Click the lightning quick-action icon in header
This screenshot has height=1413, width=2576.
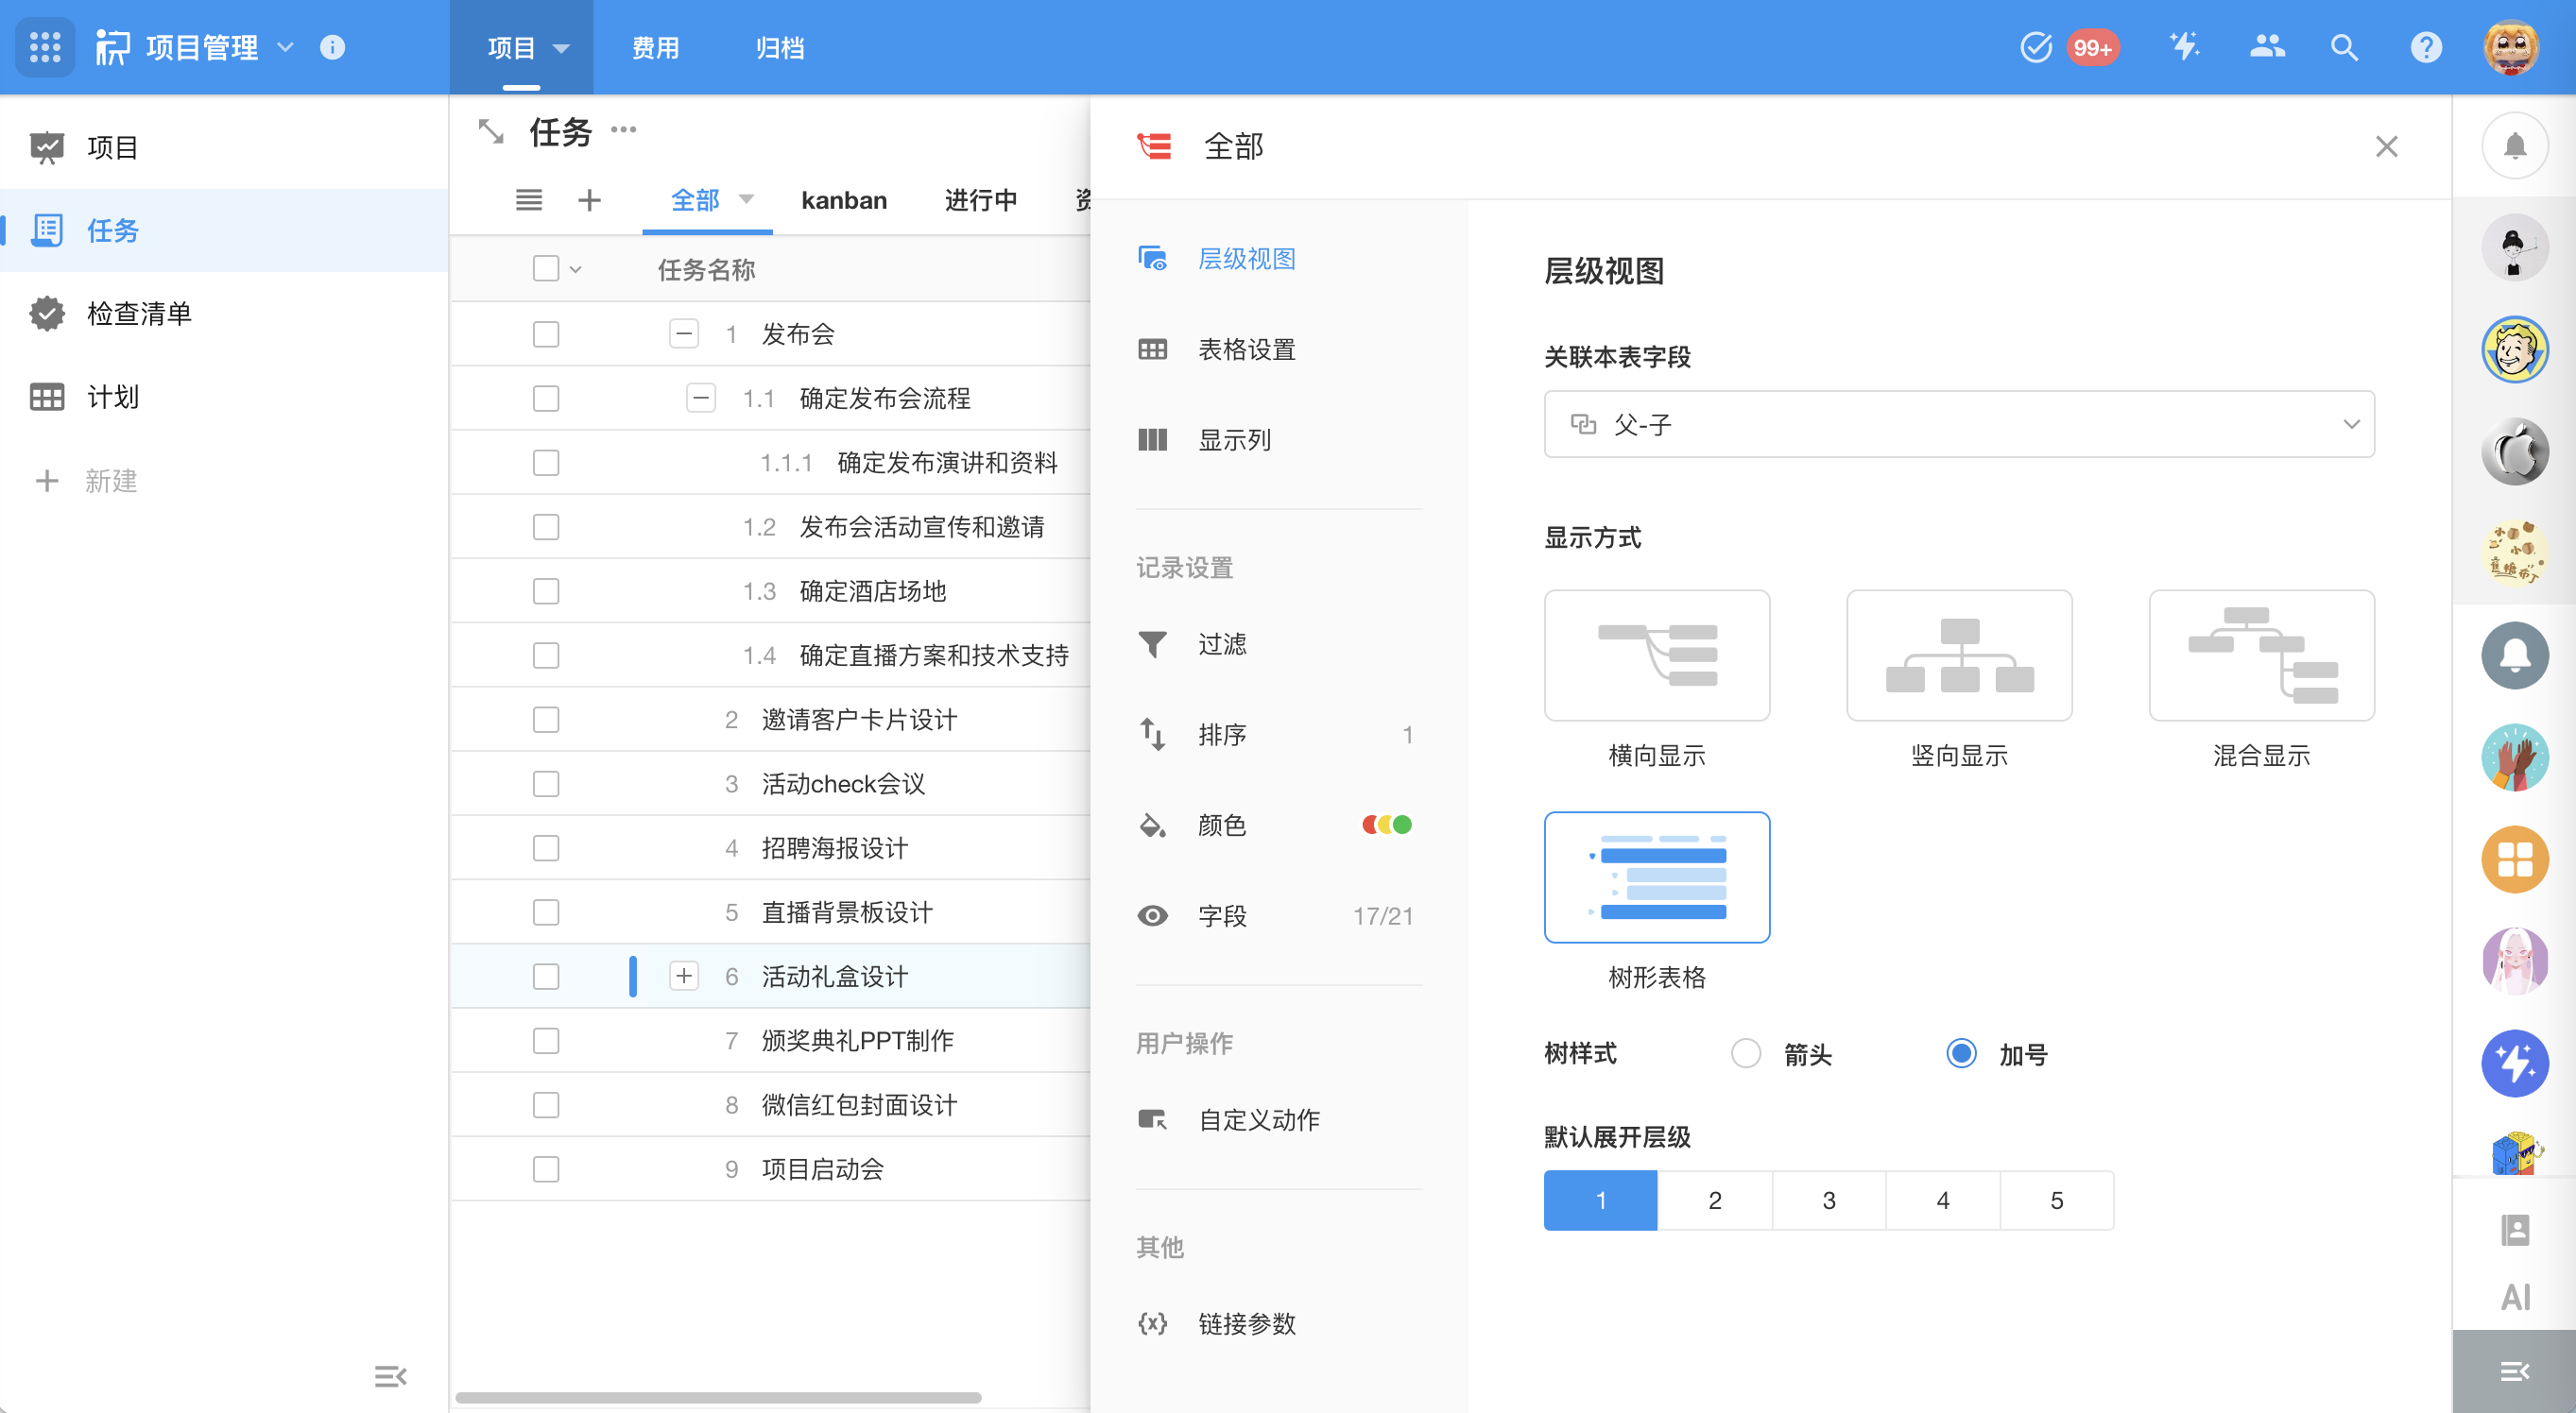2183,47
